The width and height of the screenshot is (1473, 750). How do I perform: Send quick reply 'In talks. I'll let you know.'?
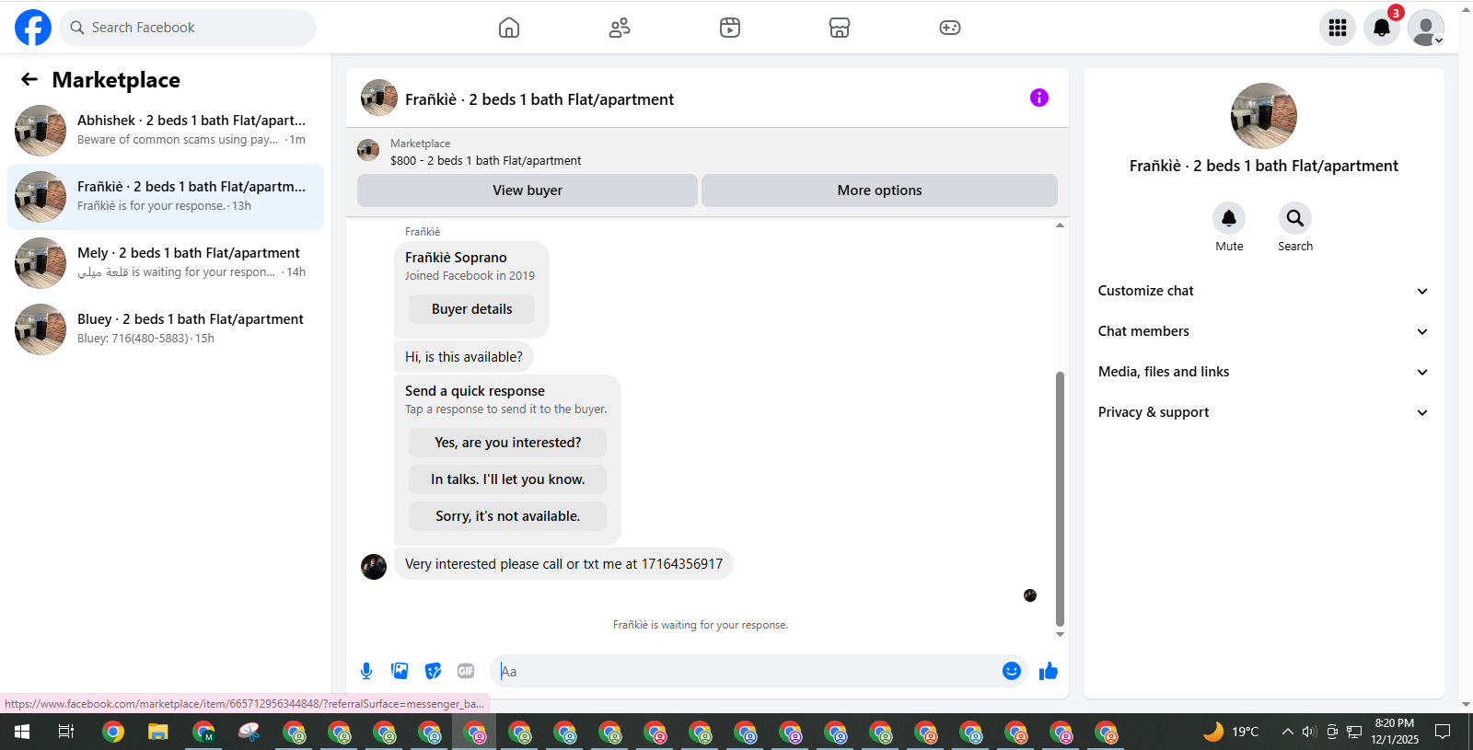coord(508,479)
